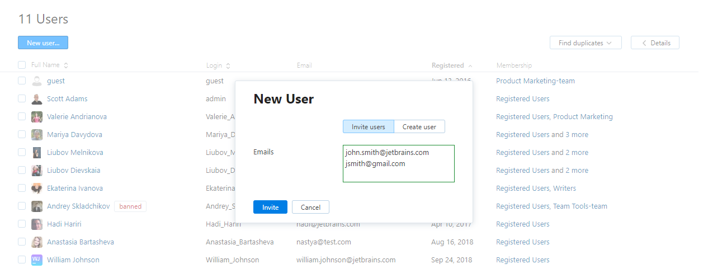Click inside the Emails text area
The height and width of the screenshot is (278, 708).
pos(399,163)
